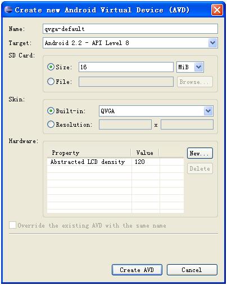Select the SD Card Size radio button
The height and width of the screenshot is (285, 227).
(x=51, y=67)
